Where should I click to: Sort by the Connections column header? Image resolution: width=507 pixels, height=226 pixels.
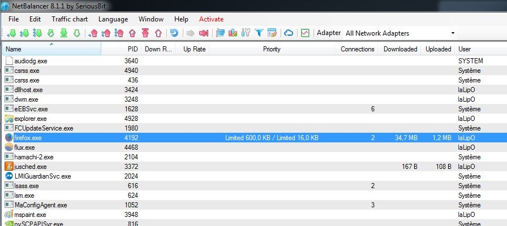pyautogui.click(x=356, y=49)
